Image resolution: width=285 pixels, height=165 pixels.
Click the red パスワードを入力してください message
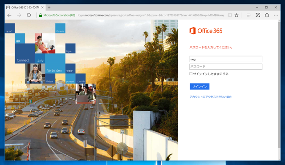(211, 48)
